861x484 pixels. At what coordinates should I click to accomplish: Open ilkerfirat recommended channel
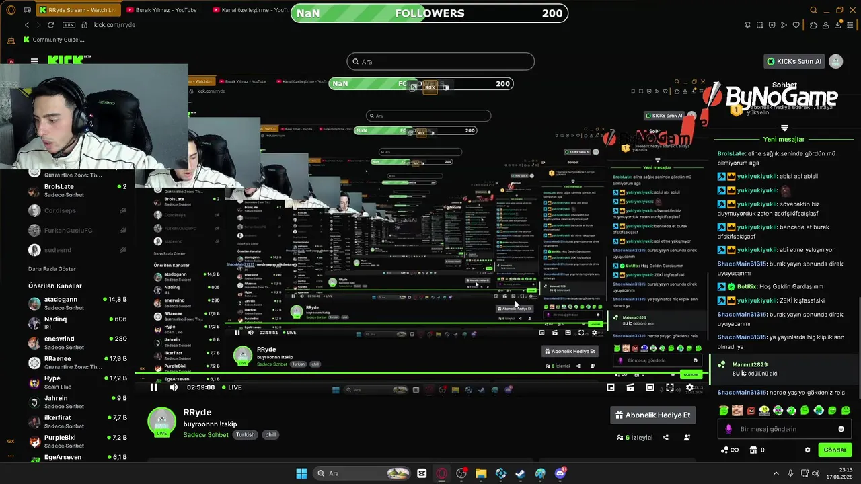click(x=77, y=421)
